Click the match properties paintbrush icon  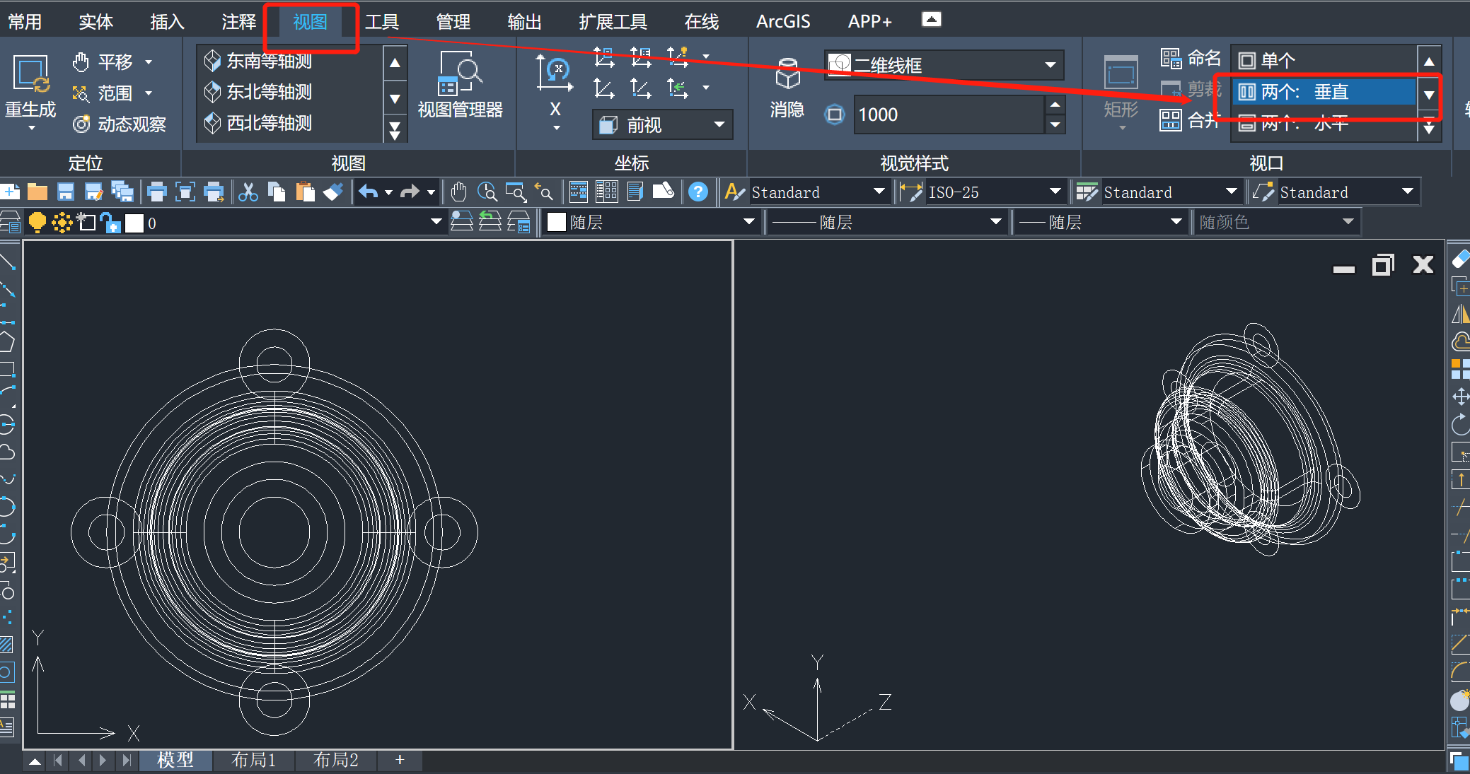point(333,192)
